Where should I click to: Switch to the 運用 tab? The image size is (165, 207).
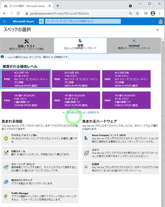click(80, 45)
